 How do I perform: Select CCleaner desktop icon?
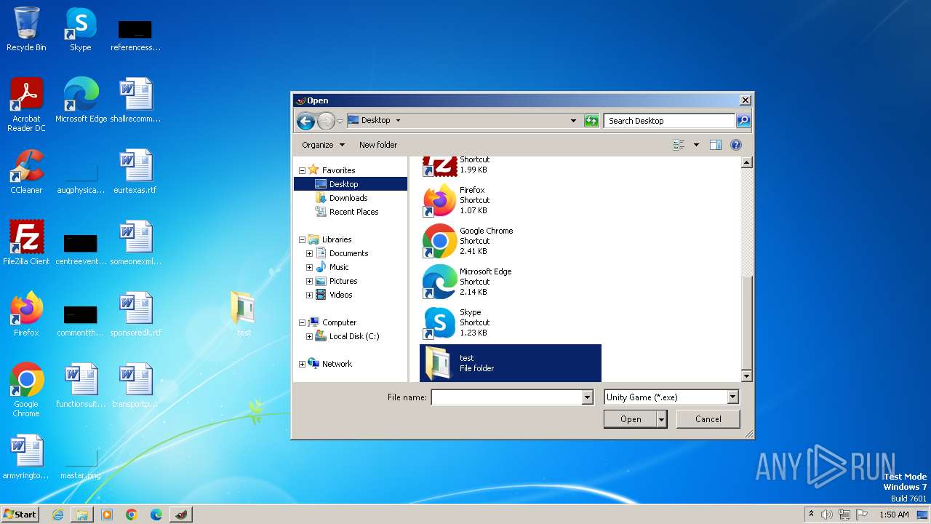pyautogui.click(x=26, y=172)
